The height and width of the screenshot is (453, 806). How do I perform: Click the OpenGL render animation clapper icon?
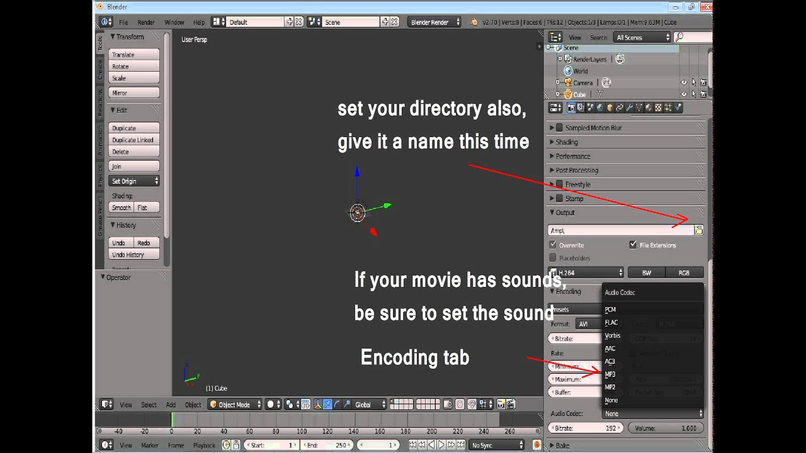(510, 405)
